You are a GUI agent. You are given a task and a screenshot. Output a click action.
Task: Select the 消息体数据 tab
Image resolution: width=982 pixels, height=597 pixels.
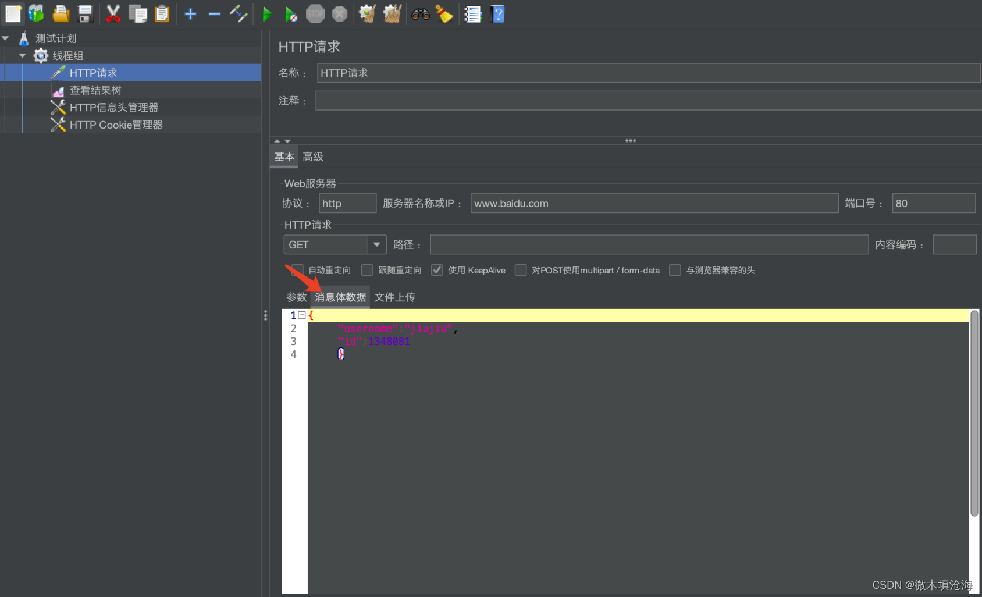[x=340, y=297]
